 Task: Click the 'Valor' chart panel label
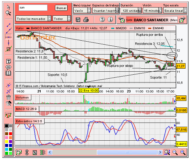[20, 28]
